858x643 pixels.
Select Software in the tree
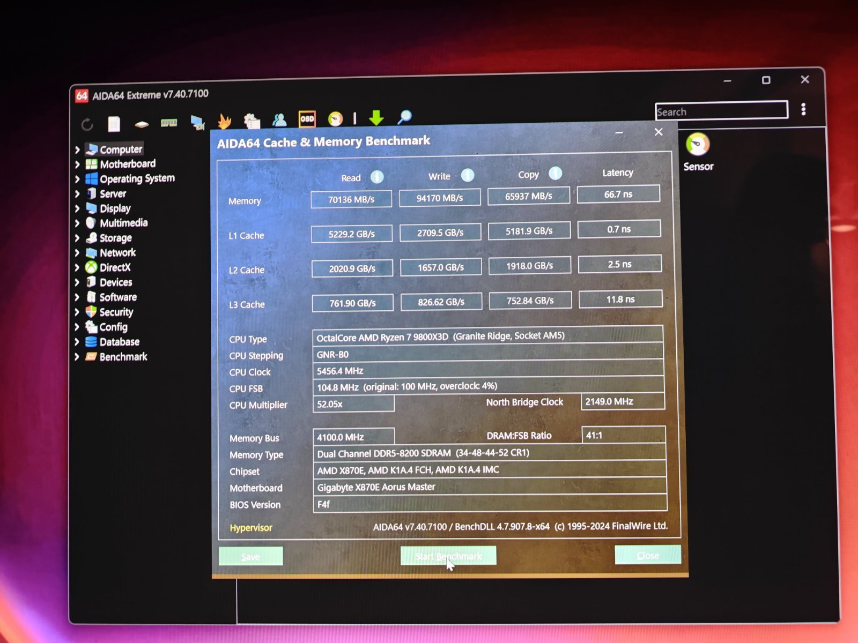(117, 297)
